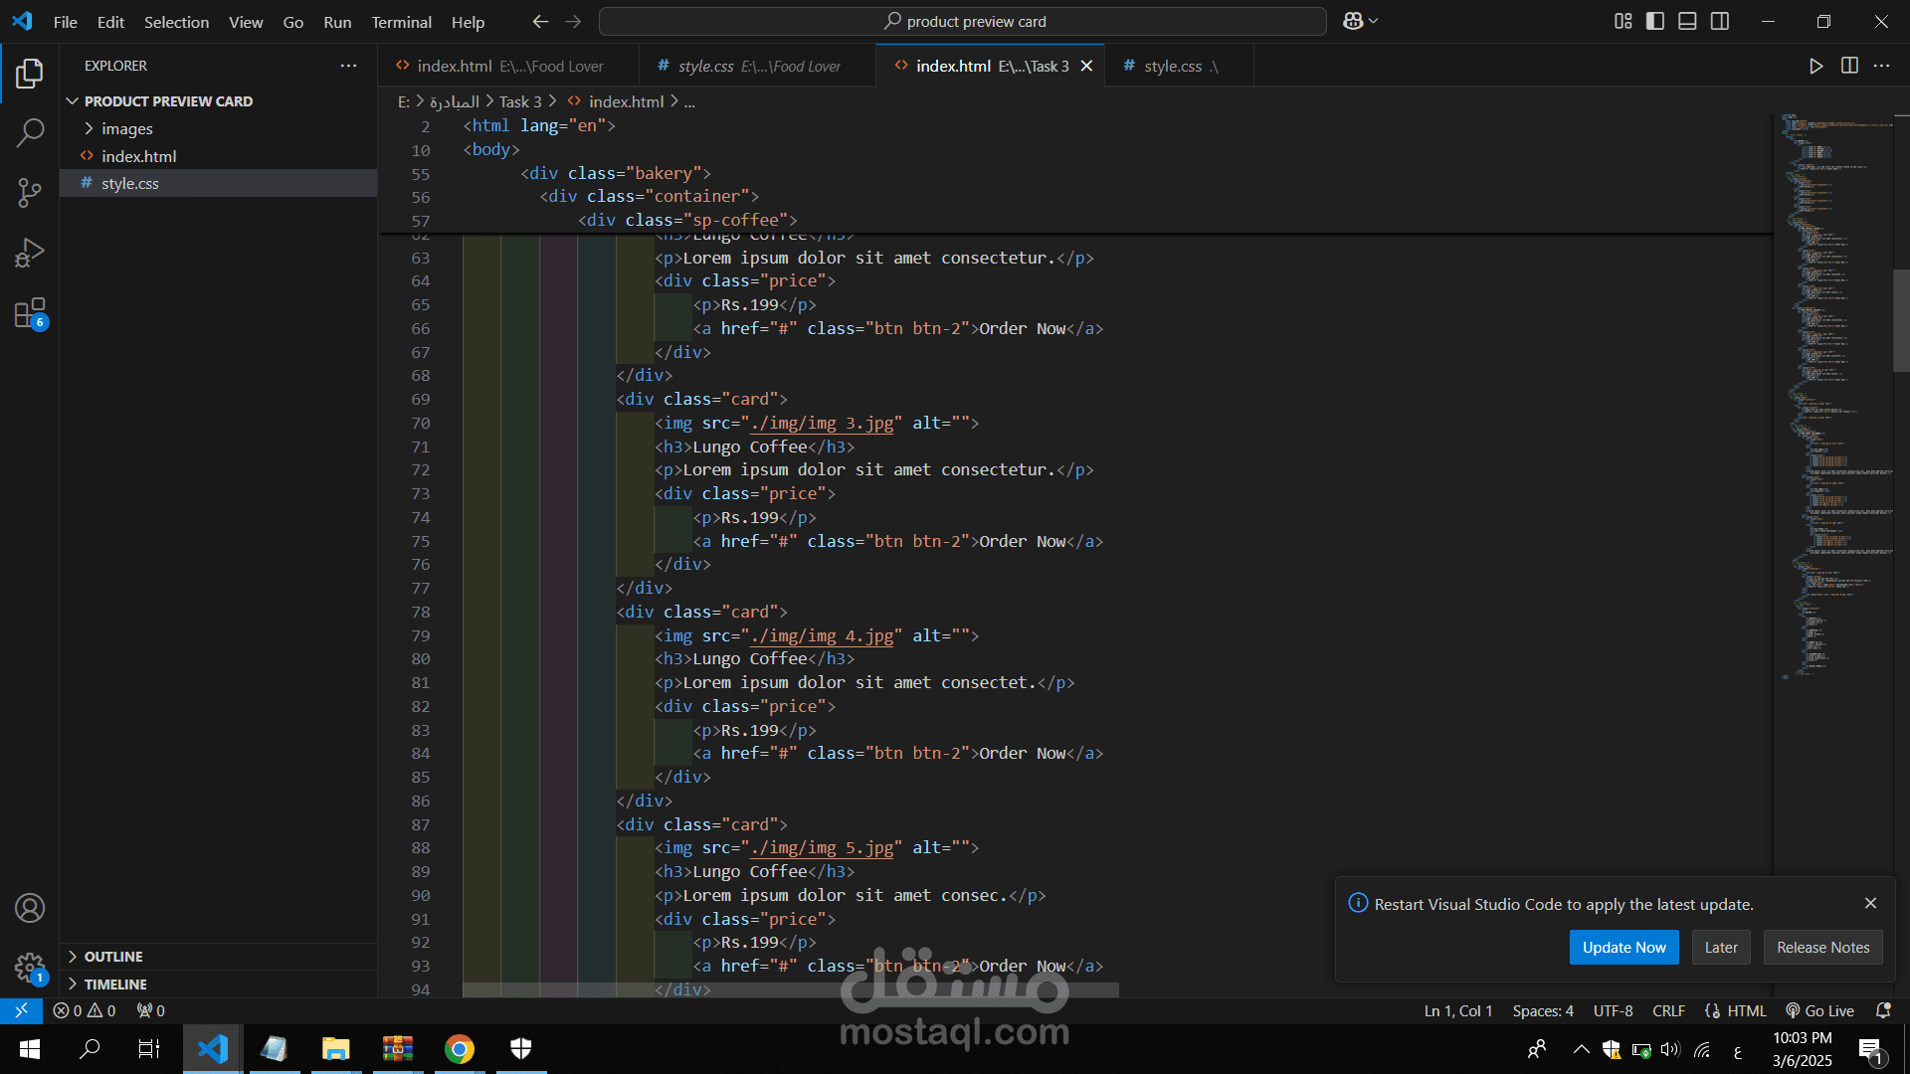Click the Go Live status bar button
This screenshot has height=1074, width=1910.
point(1819,1010)
